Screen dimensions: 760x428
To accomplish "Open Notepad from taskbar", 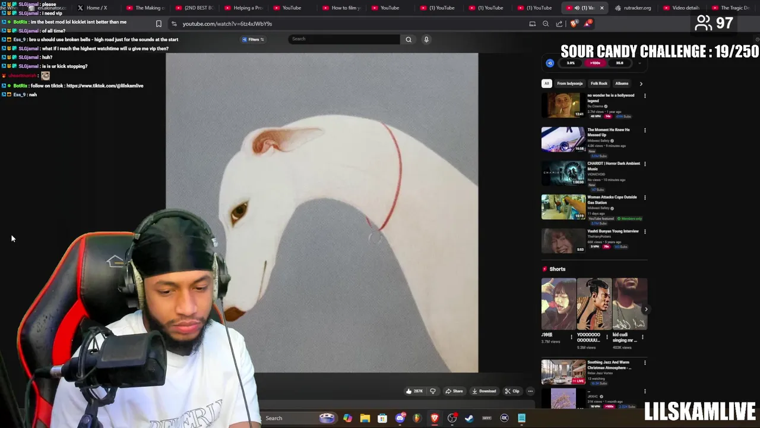I will pos(521,418).
